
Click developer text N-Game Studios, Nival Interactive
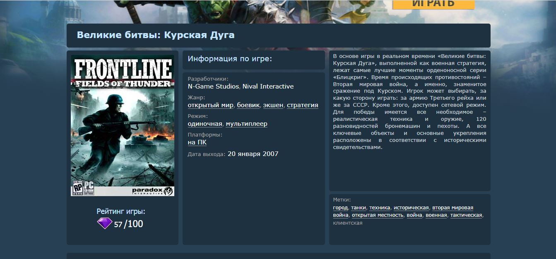click(241, 86)
